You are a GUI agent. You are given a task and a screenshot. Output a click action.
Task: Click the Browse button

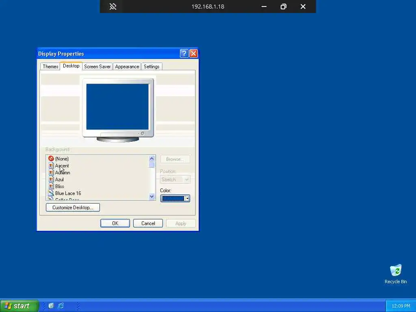pos(175,159)
